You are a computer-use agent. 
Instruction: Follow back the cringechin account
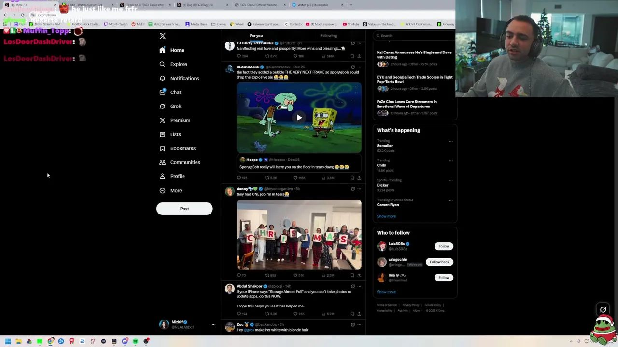pyautogui.click(x=439, y=262)
